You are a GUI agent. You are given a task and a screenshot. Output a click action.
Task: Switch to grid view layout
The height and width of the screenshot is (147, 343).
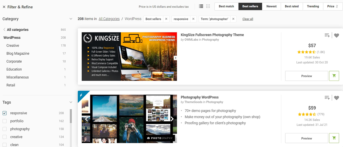[208, 6]
